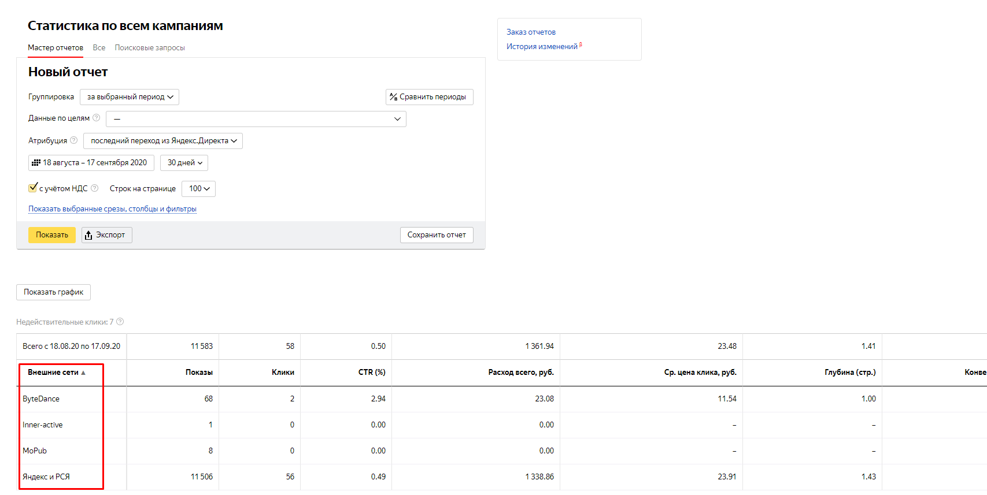This screenshot has width=987, height=495.
Task: Click the sort arrow on Внешние сети
Action: click(x=83, y=373)
